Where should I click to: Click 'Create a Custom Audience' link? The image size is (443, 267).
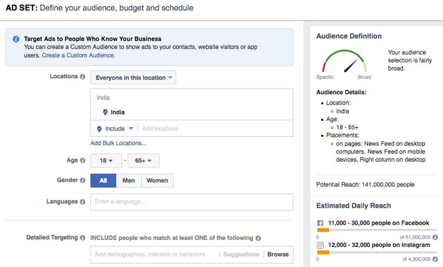pyautogui.click(x=78, y=55)
